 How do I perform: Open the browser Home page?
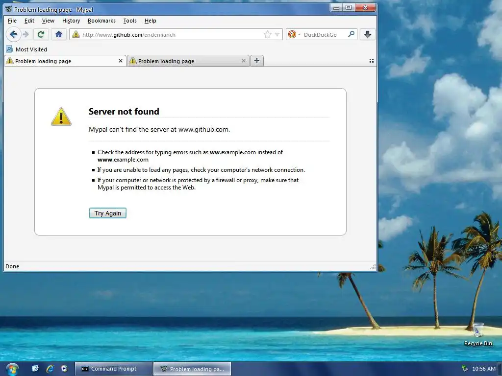coord(59,35)
